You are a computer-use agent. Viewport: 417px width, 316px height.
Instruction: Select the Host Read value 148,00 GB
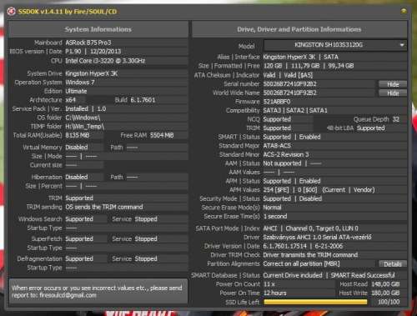coord(385,284)
